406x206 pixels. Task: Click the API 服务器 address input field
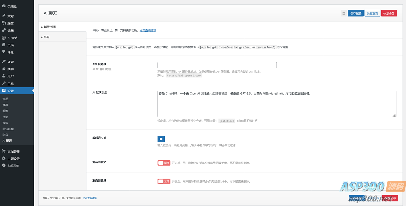(217, 65)
